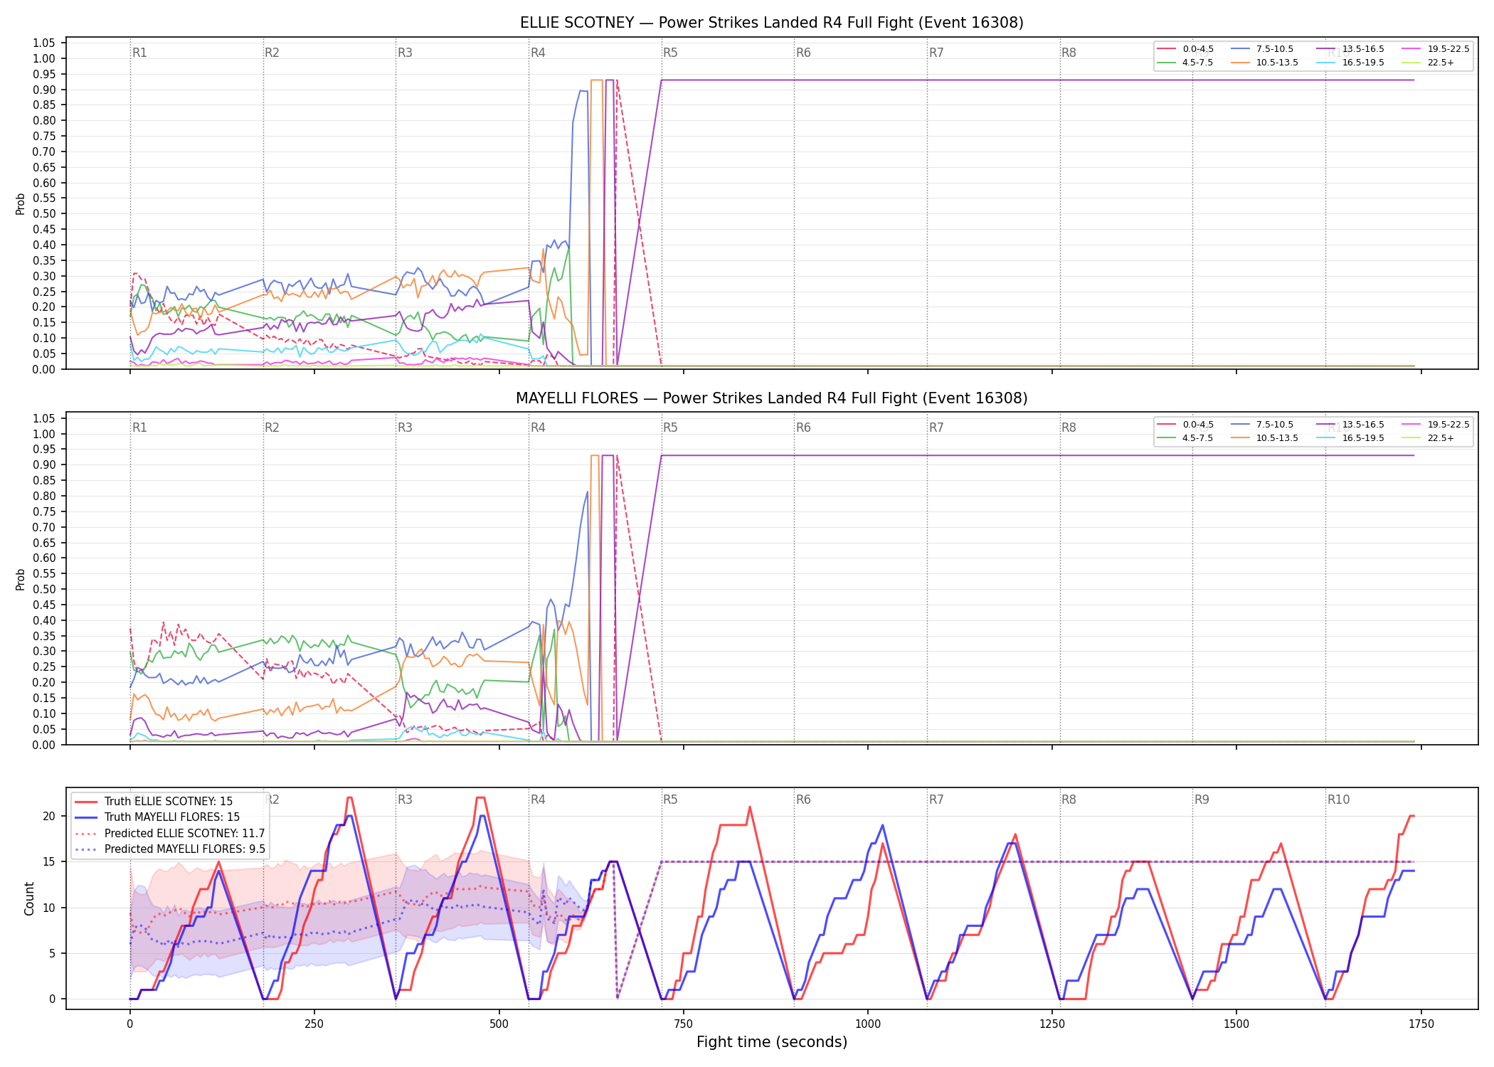This screenshot has height=1067, width=1494.
Task: Click the R1 round marker in Ellie Scotney chart
Action: [x=139, y=53]
